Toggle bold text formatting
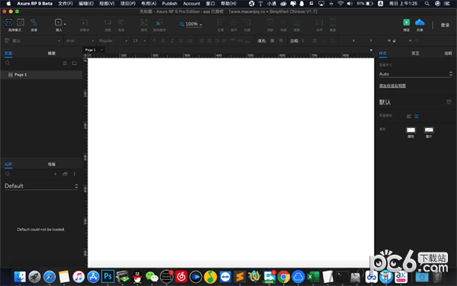The height and width of the screenshot is (286, 457). [163, 40]
